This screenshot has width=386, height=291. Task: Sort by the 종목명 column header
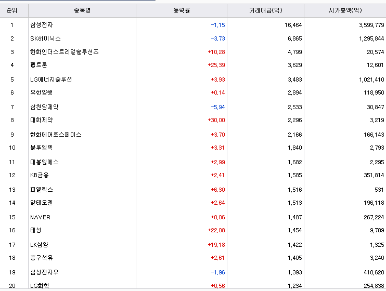pyautogui.click(x=82, y=10)
